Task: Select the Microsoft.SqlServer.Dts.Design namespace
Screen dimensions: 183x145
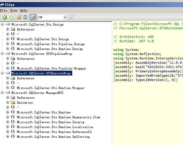Action: point(43,39)
